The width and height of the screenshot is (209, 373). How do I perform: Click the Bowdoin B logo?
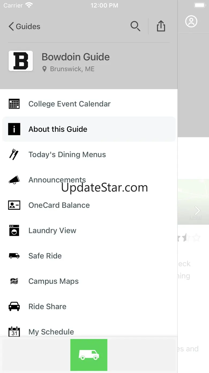(21, 61)
